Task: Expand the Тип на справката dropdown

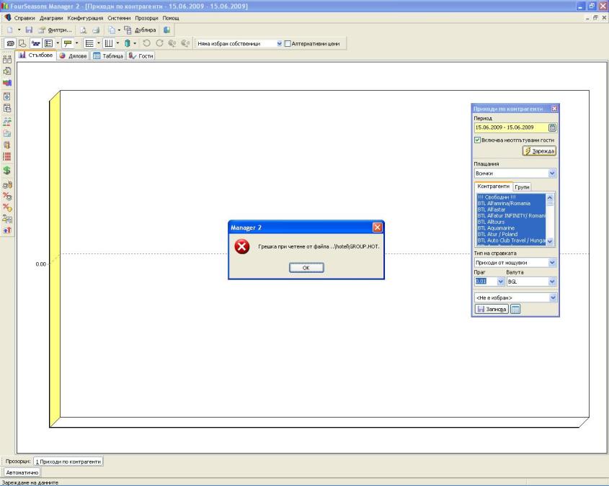Action: point(552,264)
